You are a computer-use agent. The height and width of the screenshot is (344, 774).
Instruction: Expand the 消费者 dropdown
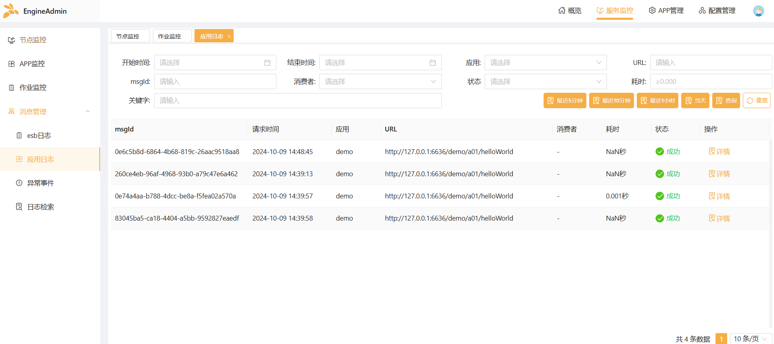[381, 81]
